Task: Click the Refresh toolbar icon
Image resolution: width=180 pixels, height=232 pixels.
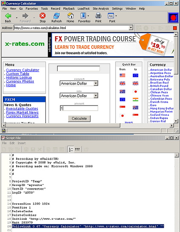Action: pos(57,16)
